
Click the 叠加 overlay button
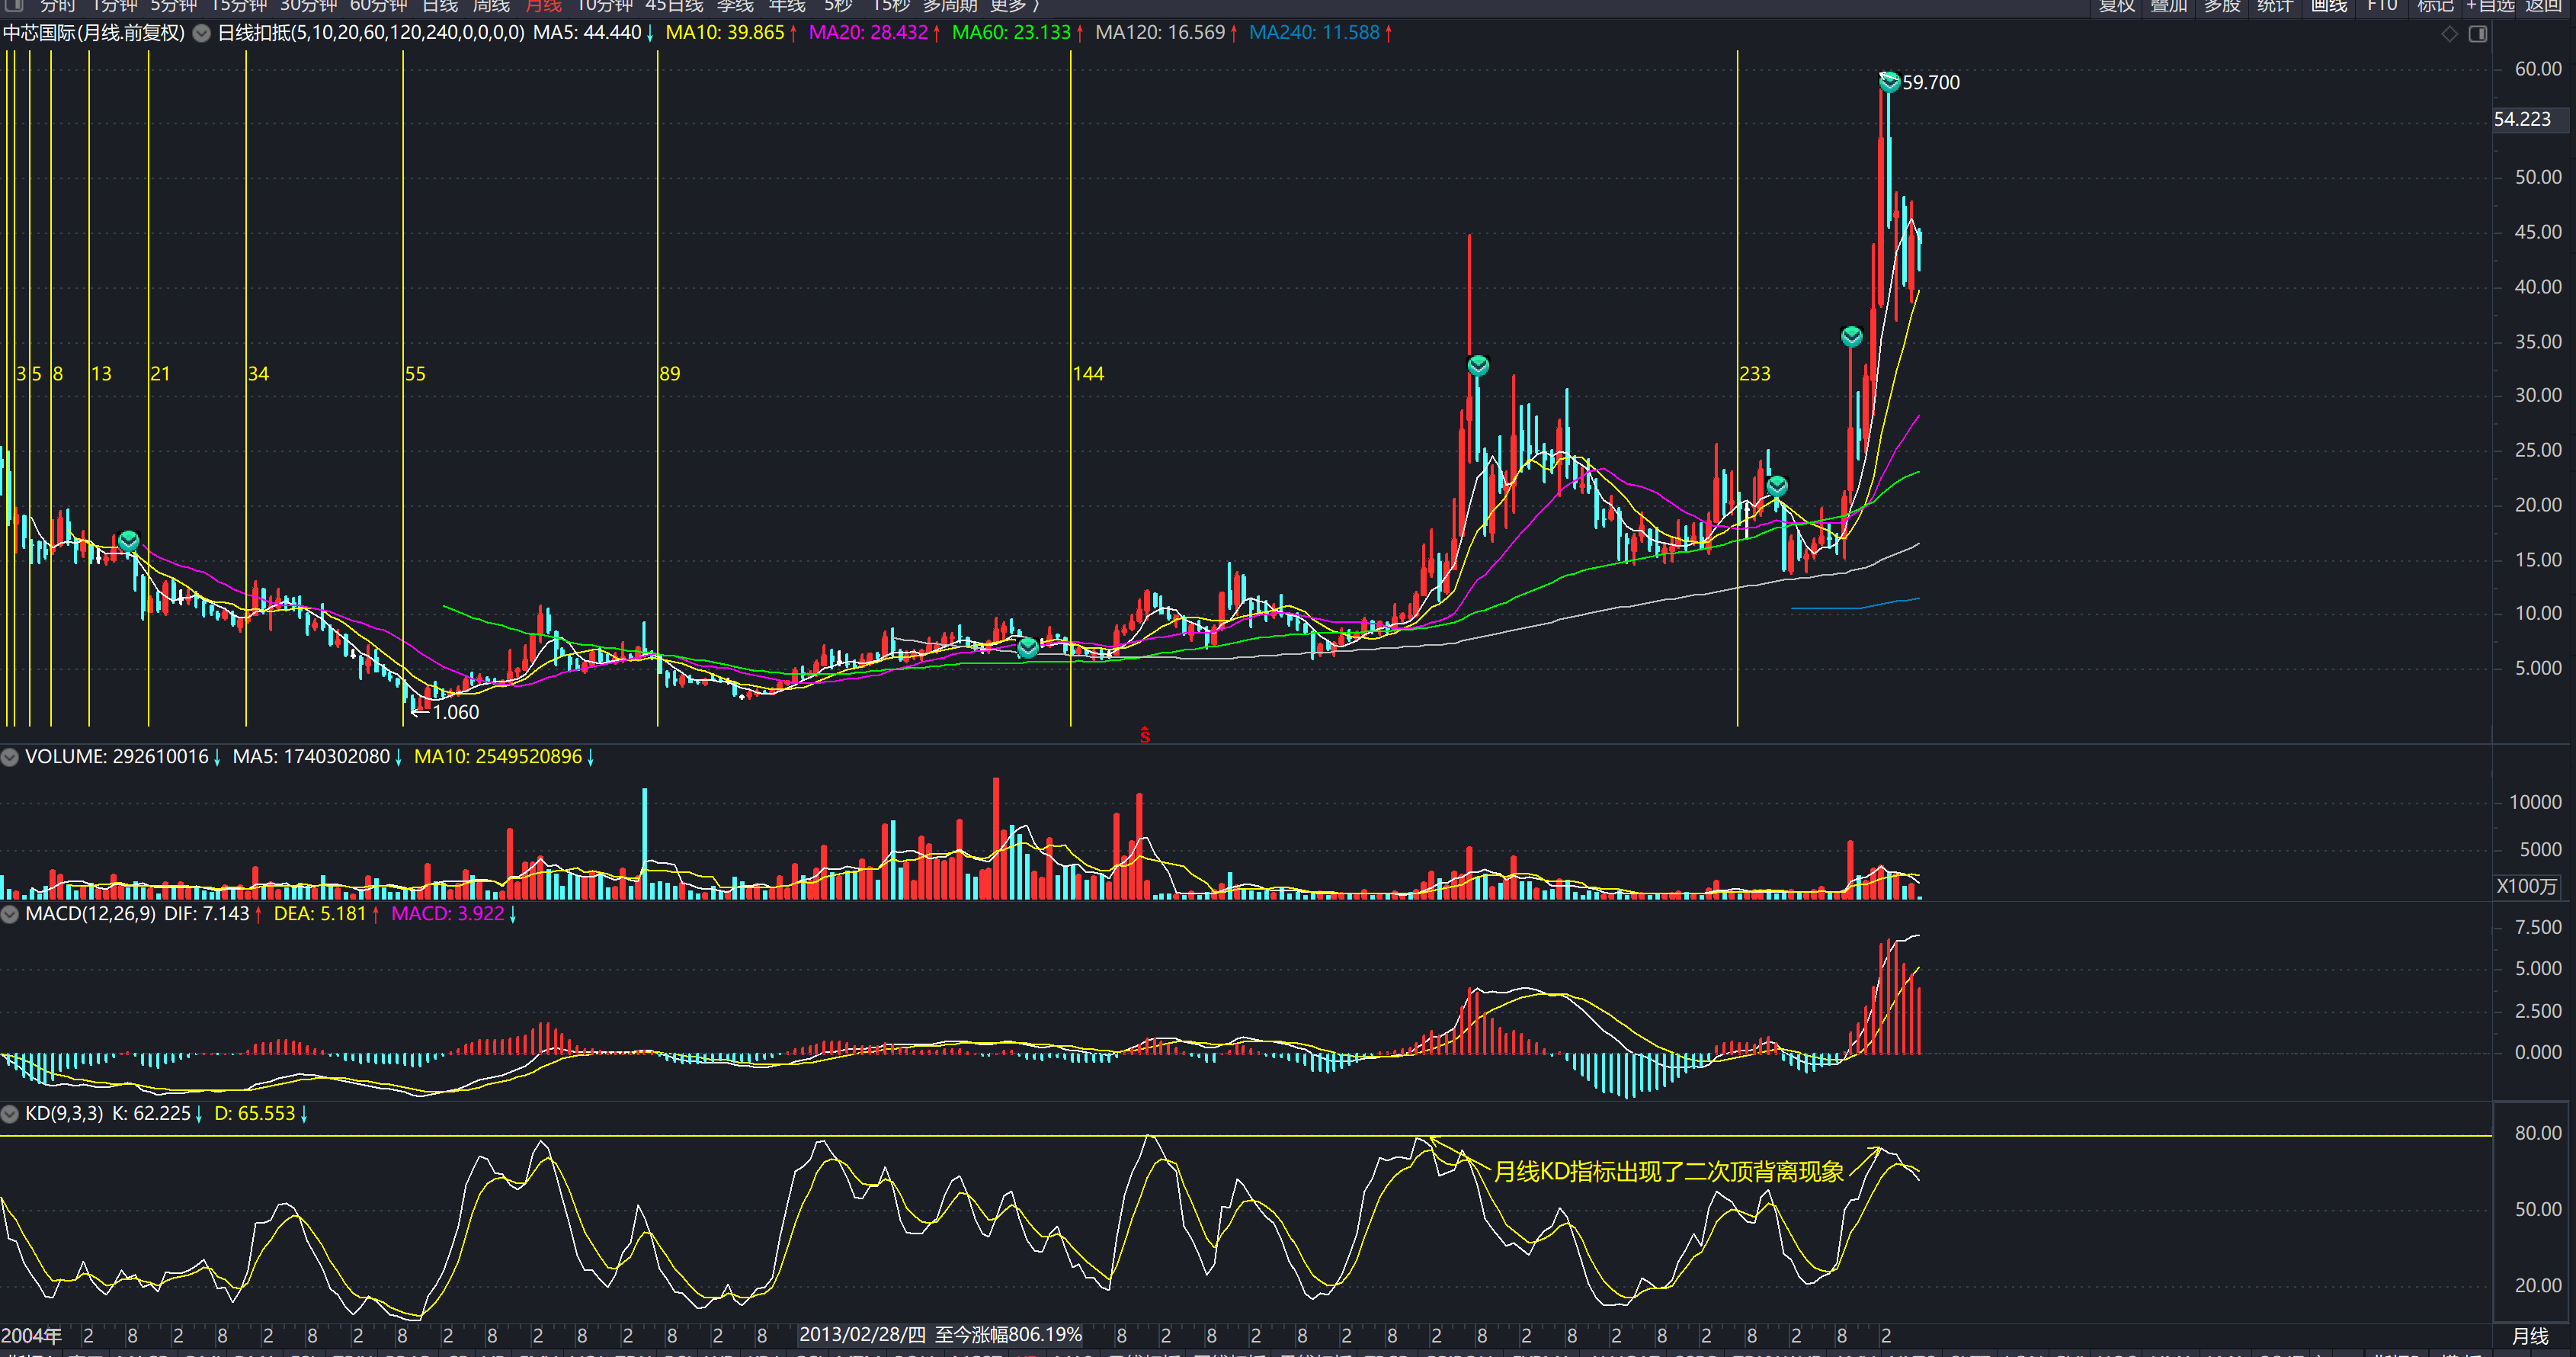2169,6
